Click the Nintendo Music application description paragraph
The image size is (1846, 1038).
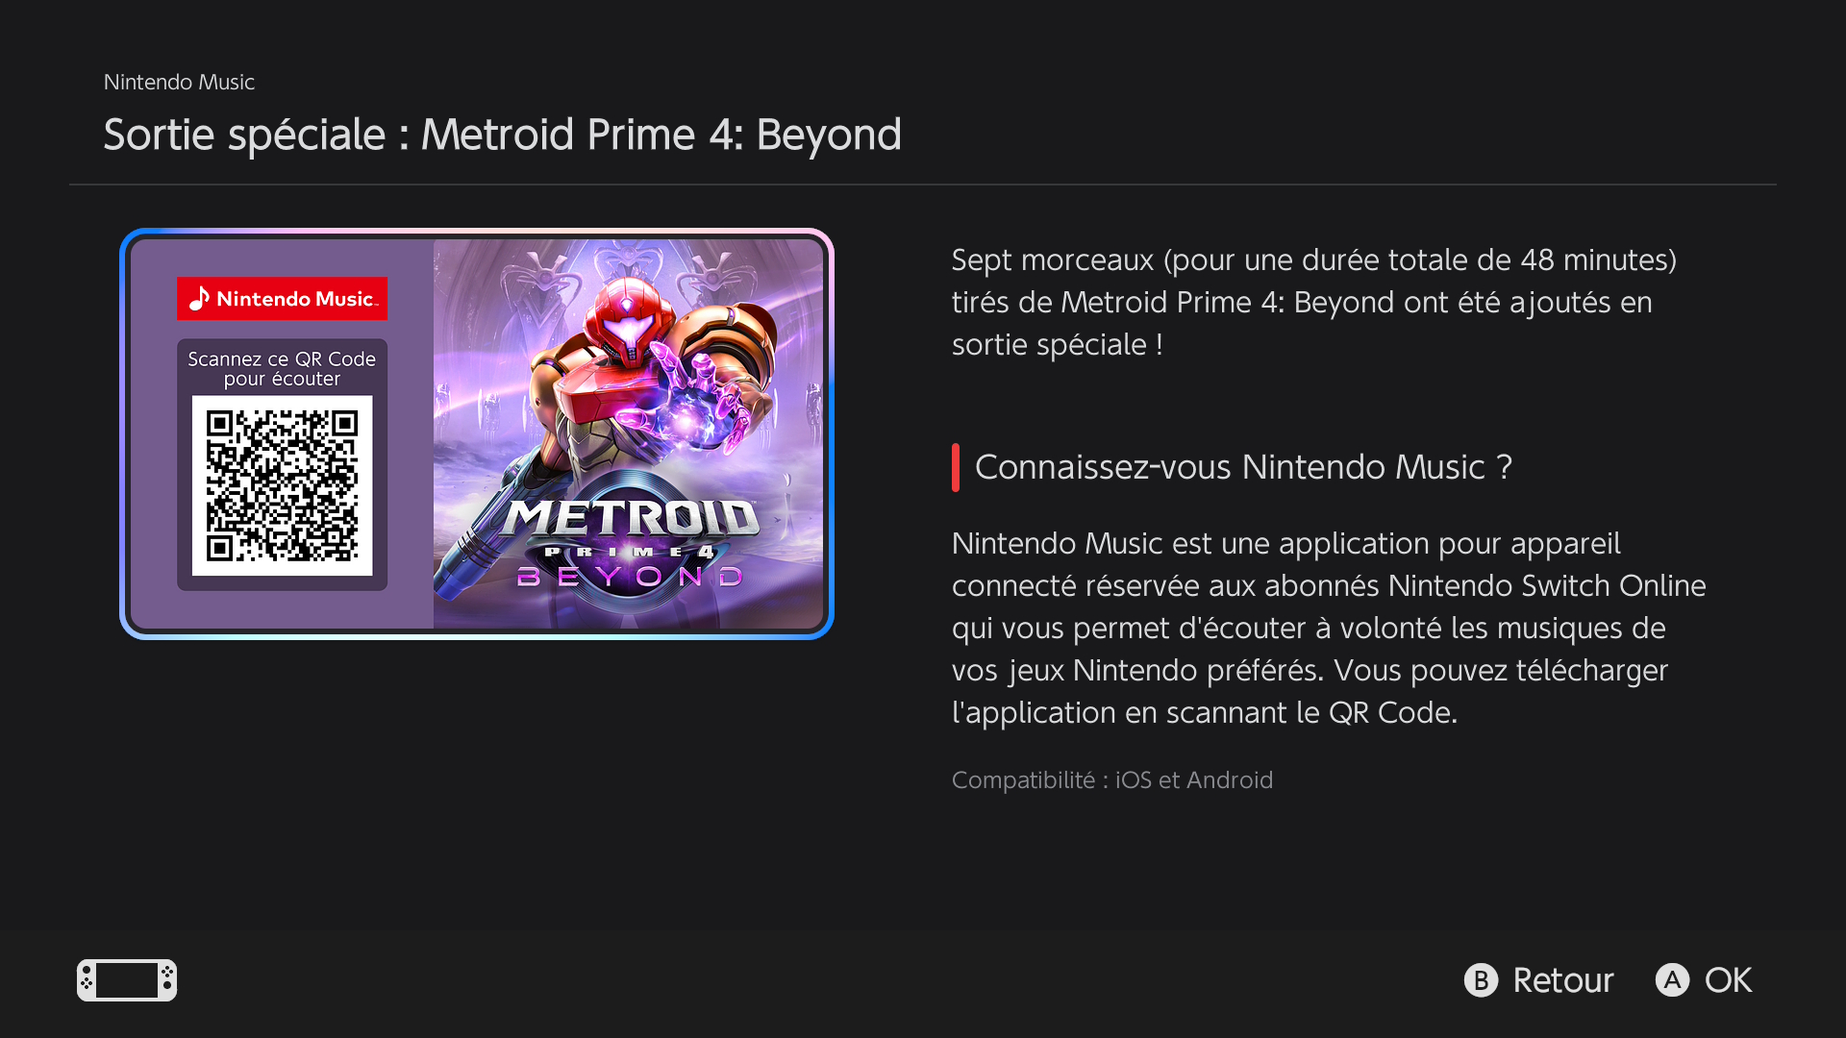(x=1329, y=628)
